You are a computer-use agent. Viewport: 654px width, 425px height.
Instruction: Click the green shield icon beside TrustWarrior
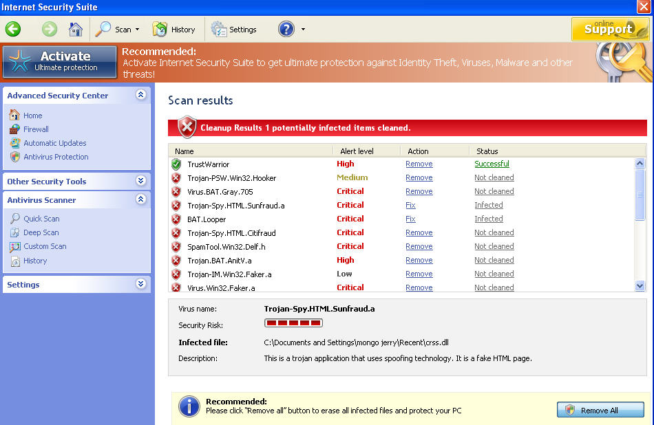click(x=176, y=164)
